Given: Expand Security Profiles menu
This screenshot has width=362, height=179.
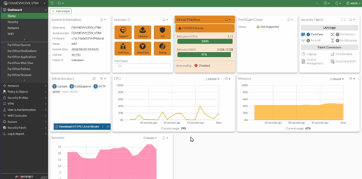Looking at the screenshot, I should pyautogui.click(x=24, y=98).
